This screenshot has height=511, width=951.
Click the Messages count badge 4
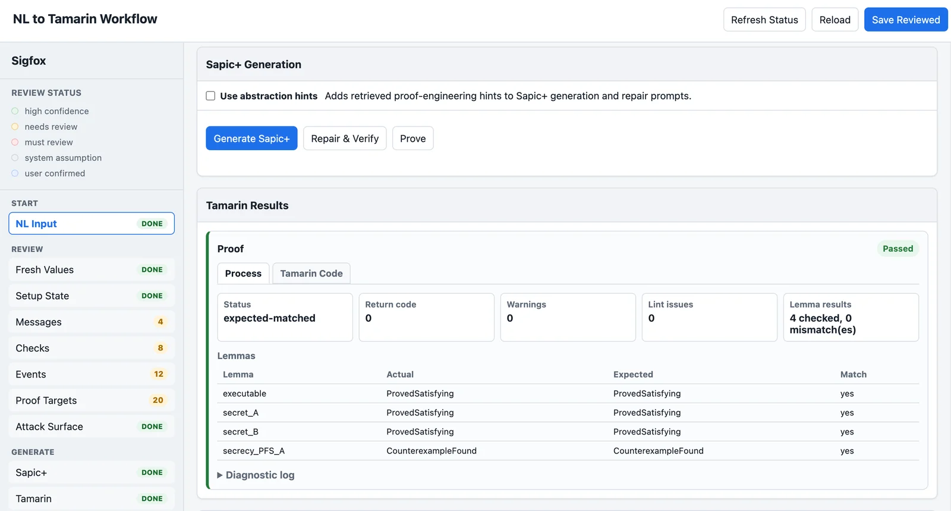[160, 322]
